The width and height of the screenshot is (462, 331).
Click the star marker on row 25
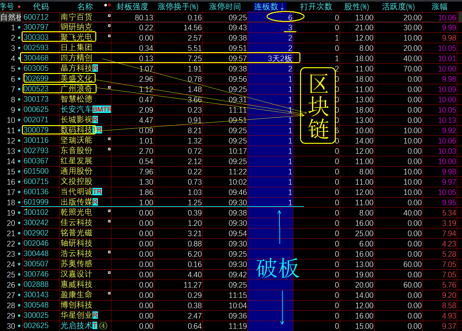[19, 275]
